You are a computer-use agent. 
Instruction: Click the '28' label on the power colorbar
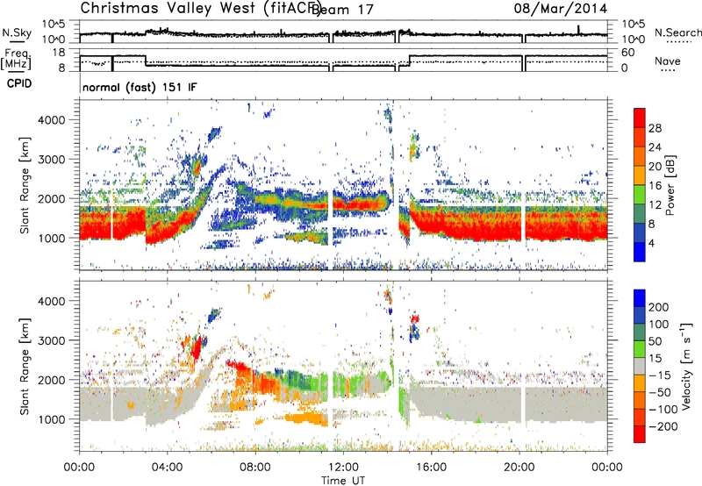click(655, 128)
